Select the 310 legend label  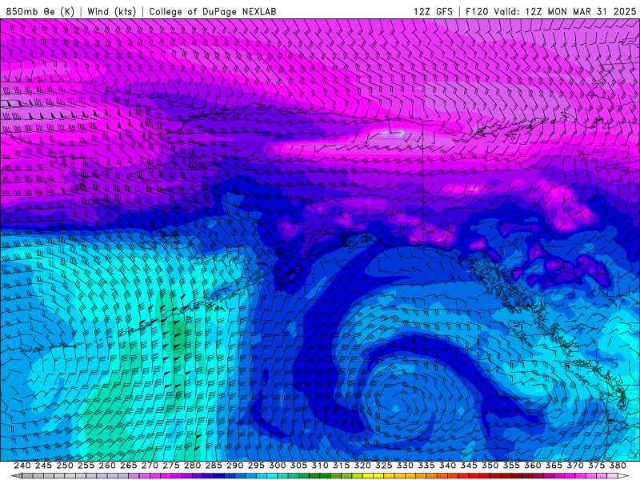[x=319, y=466]
